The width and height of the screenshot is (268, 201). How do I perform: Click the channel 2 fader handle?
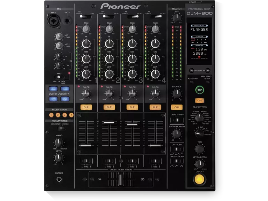(109, 122)
